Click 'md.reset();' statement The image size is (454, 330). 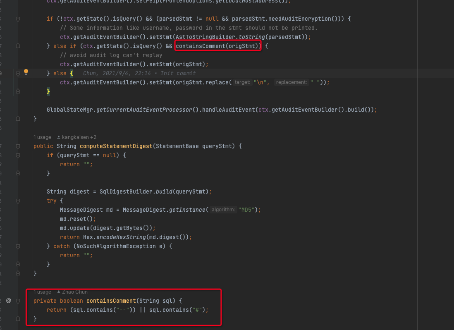tap(78, 219)
